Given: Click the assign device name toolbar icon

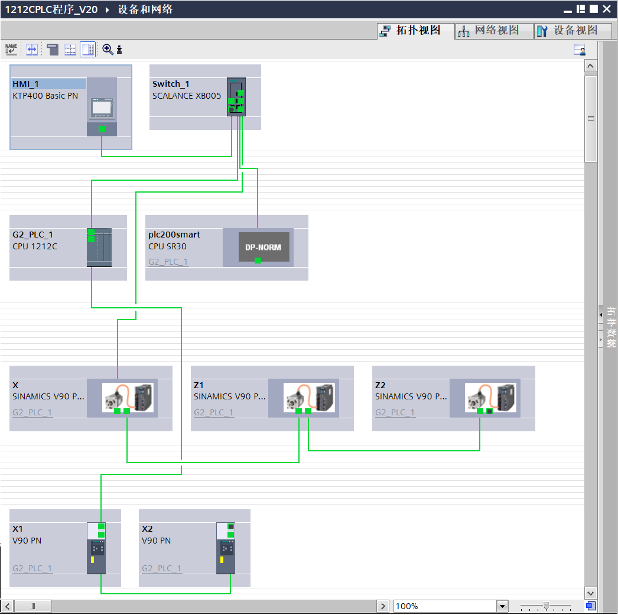Looking at the screenshot, I should 11,50.
